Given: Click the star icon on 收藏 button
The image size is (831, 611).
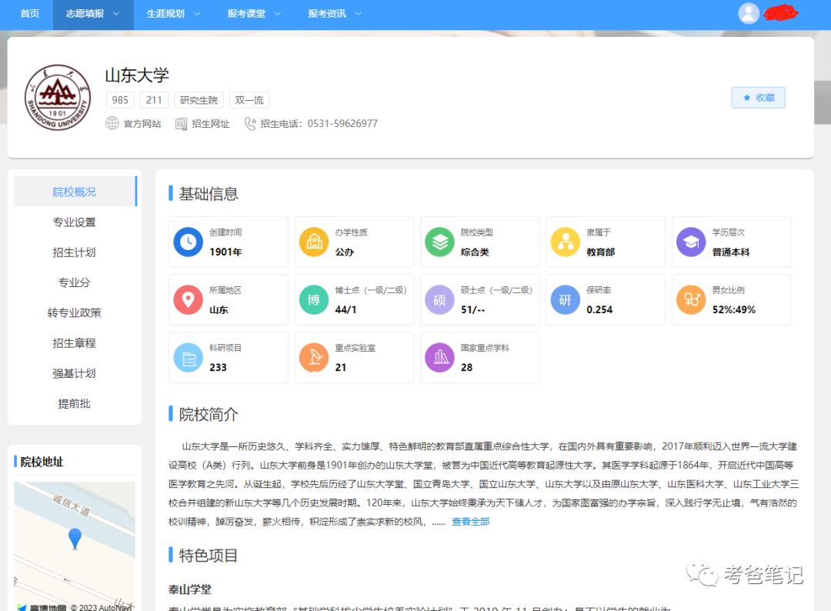Looking at the screenshot, I should (746, 98).
